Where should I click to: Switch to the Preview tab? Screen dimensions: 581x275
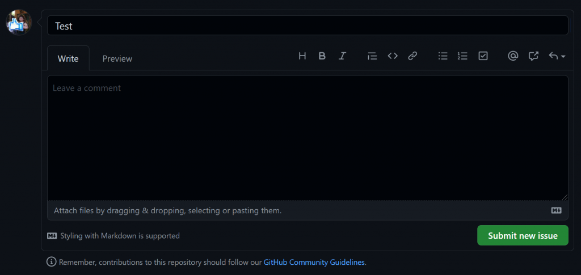pos(117,58)
